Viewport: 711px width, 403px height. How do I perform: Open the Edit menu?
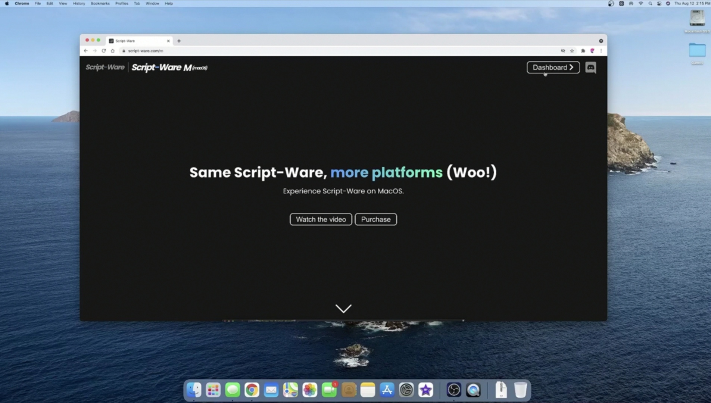pos(50,3)
